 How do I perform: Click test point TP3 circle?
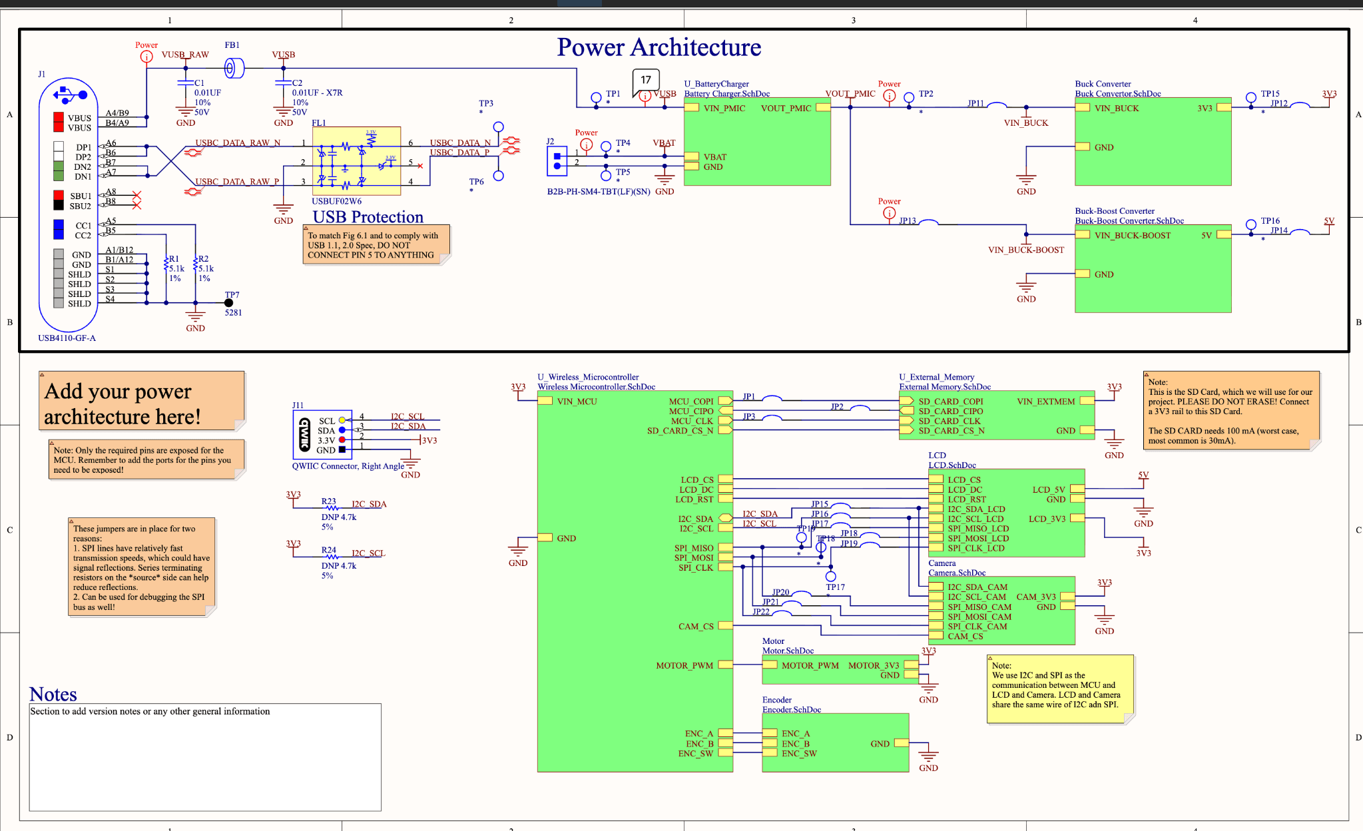498,127
